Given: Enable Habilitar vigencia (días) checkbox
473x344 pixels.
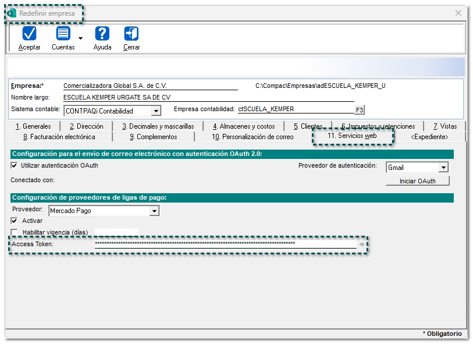Looking at the screenshot, I should pyautogui.click(x=15, y=232).
